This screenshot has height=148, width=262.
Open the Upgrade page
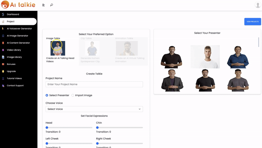pyautogui.click(x=11, y=71)
